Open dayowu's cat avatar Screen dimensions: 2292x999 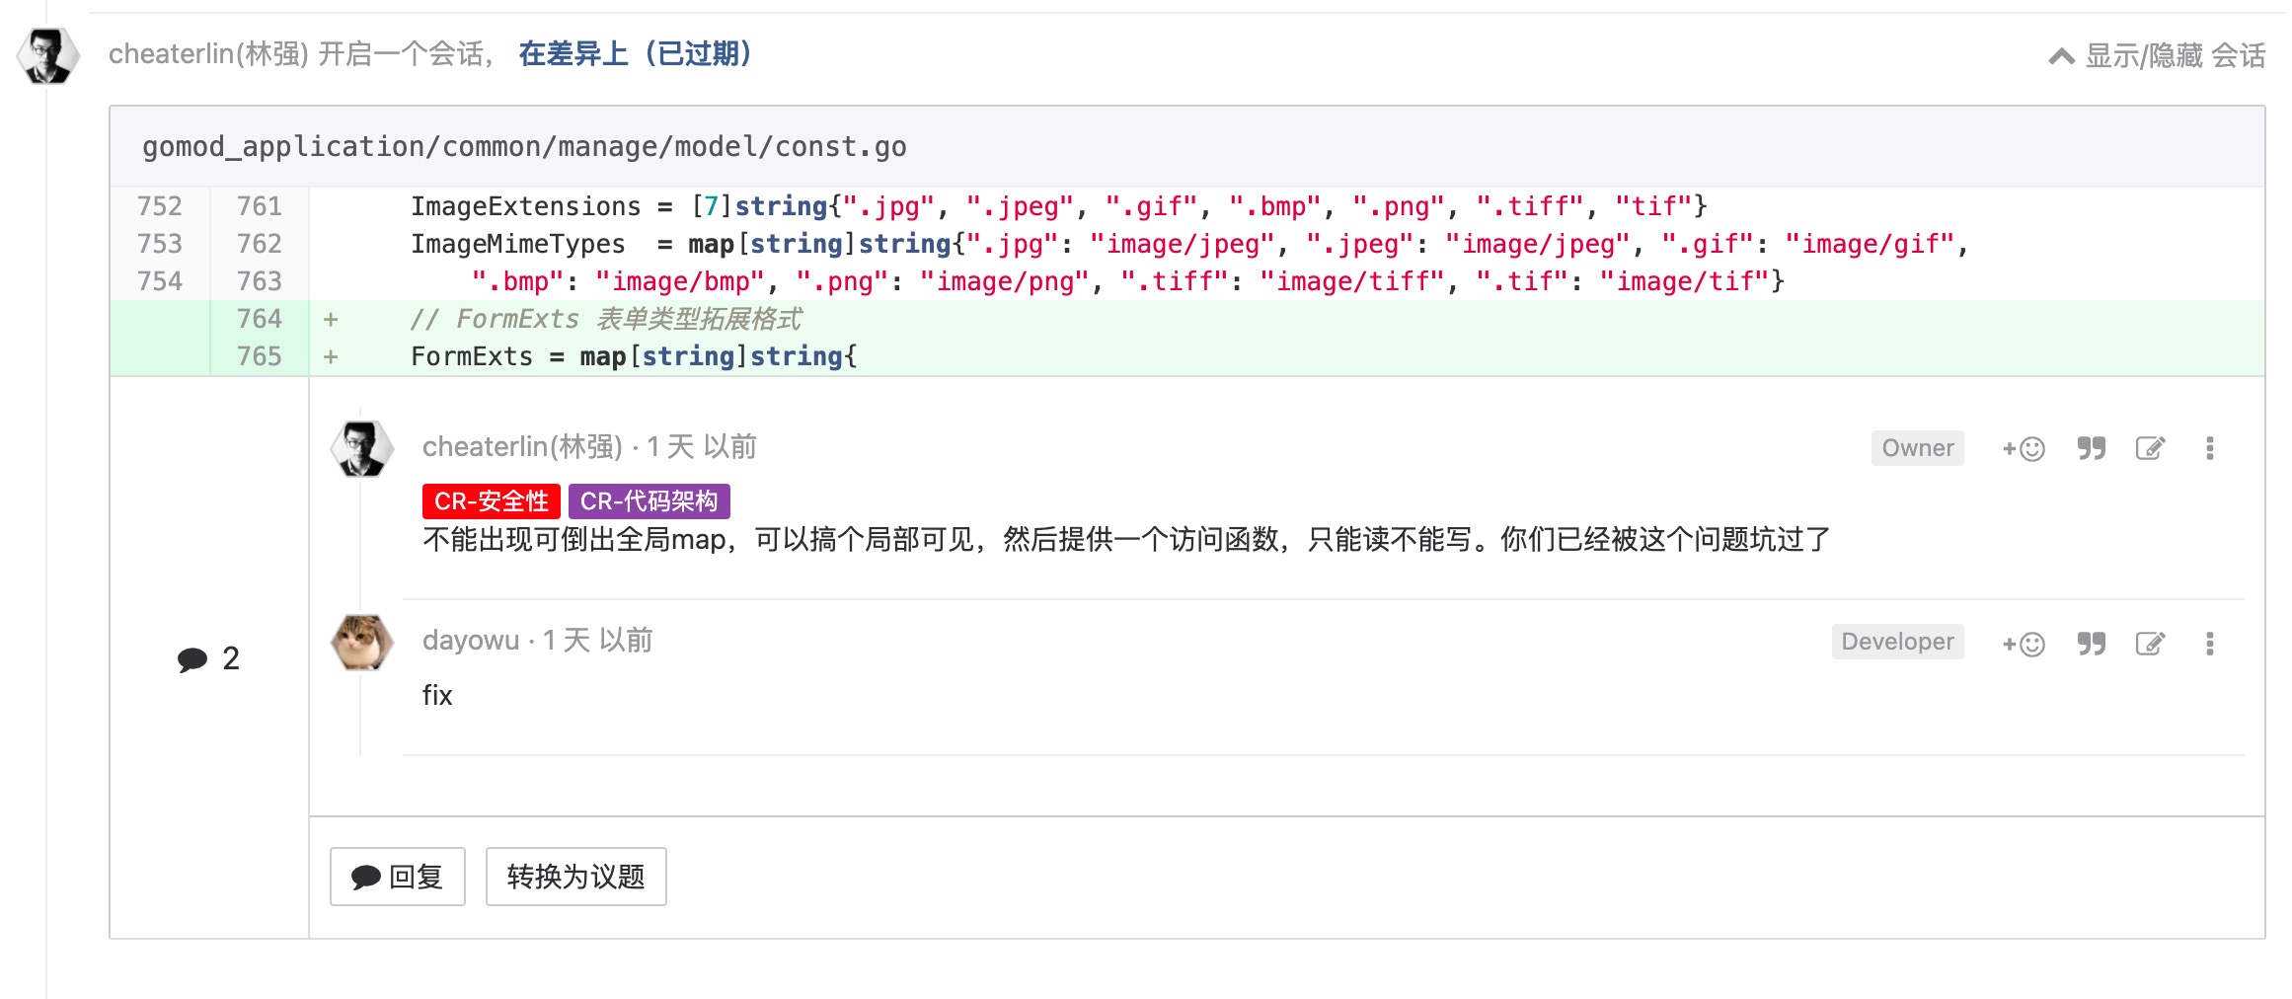point(361,643)
